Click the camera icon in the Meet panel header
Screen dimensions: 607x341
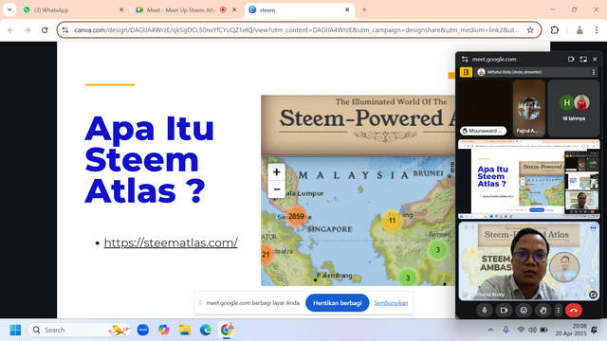pyautogui.click(x=571, y=59)
